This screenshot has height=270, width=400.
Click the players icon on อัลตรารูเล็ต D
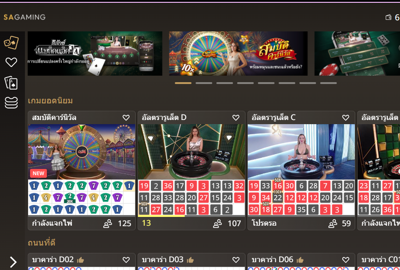point(217,223)
